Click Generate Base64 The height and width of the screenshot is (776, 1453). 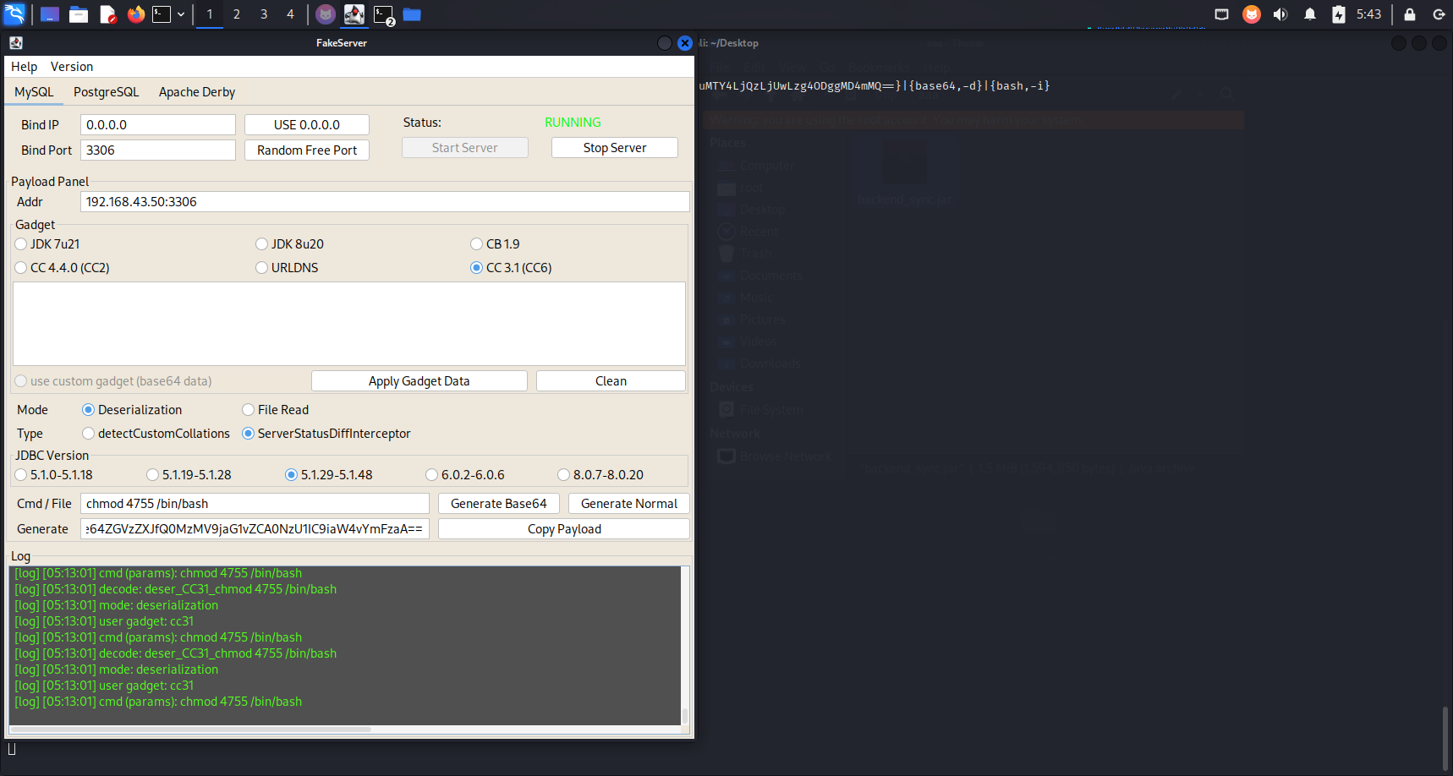click(x=499, y=504)
